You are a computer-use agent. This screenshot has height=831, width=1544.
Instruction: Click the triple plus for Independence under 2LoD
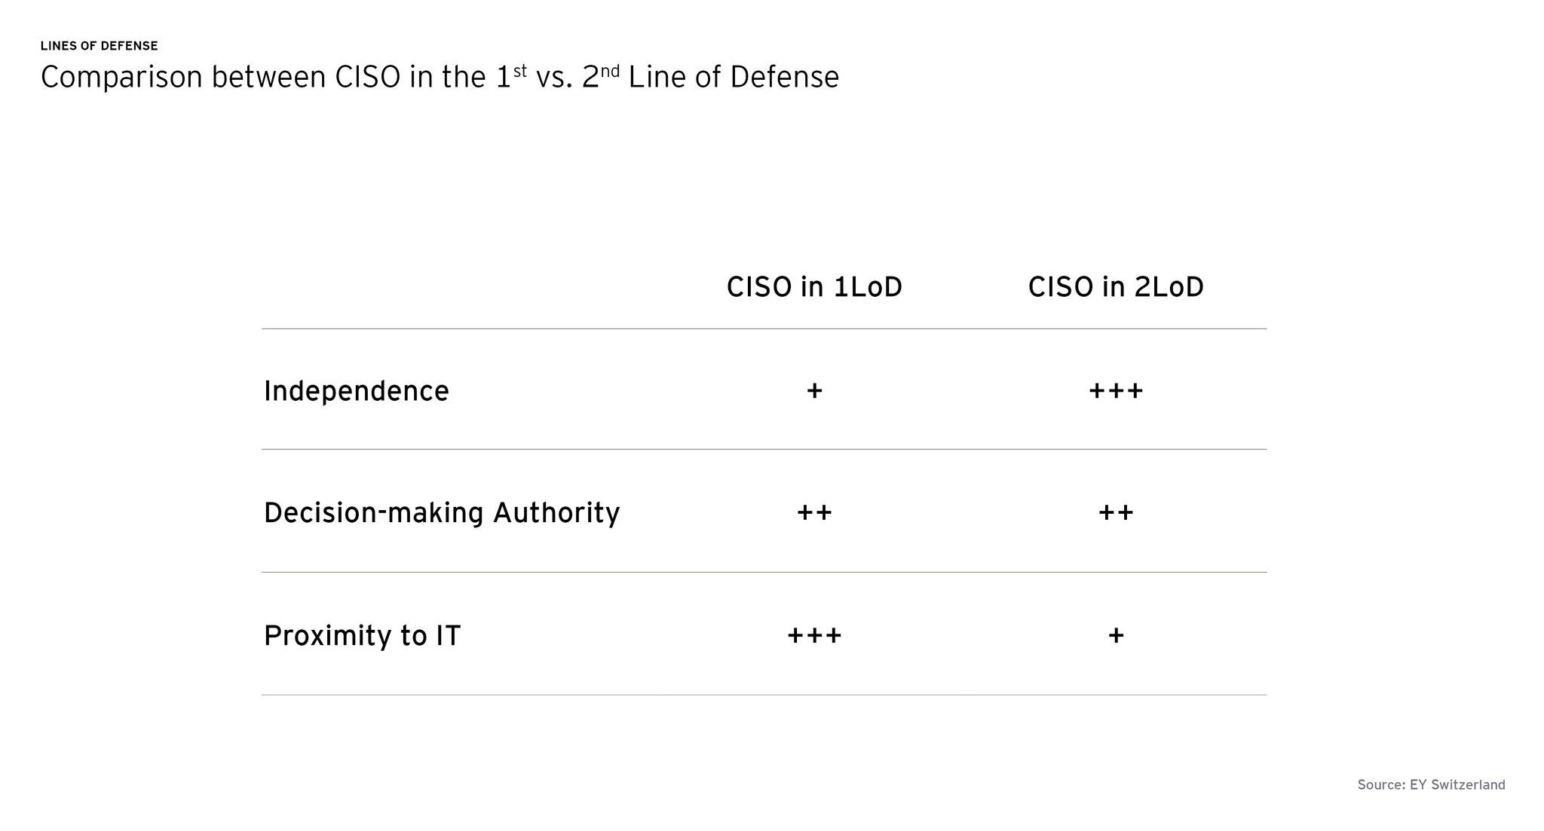coord(1116,391)
